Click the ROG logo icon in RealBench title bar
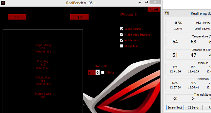 (2, 3)
